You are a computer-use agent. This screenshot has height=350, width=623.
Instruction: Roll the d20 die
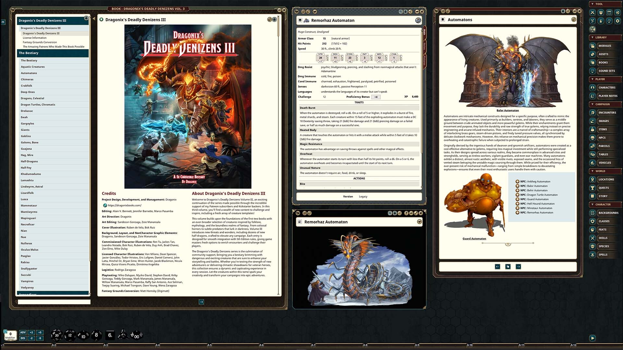click(56, 335)
